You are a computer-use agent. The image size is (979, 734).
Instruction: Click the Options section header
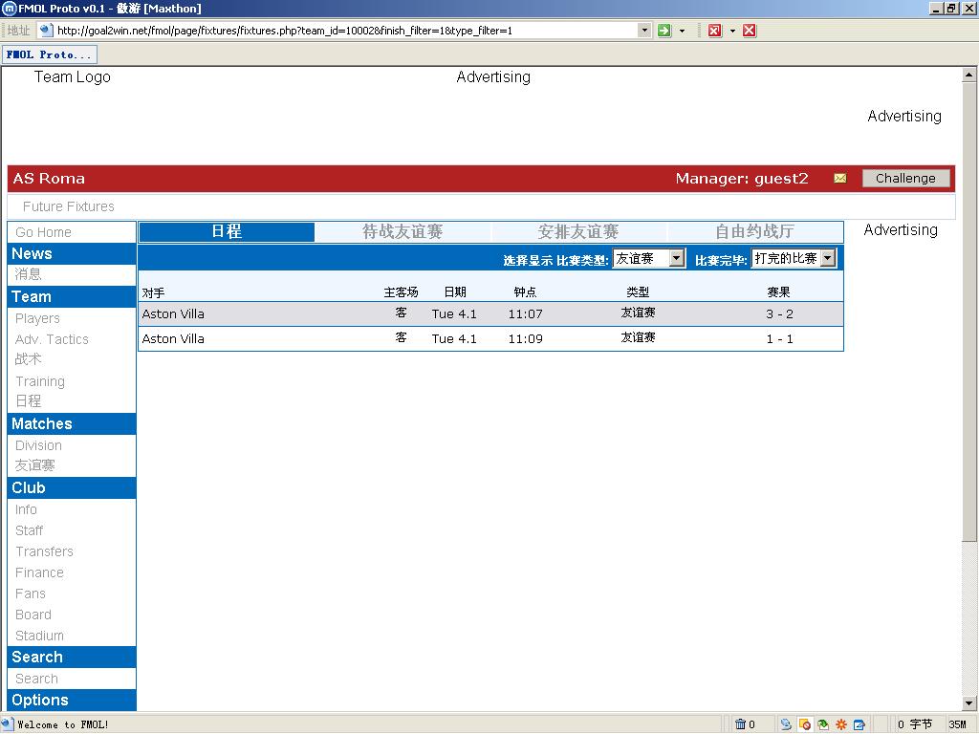pos(72,701)
